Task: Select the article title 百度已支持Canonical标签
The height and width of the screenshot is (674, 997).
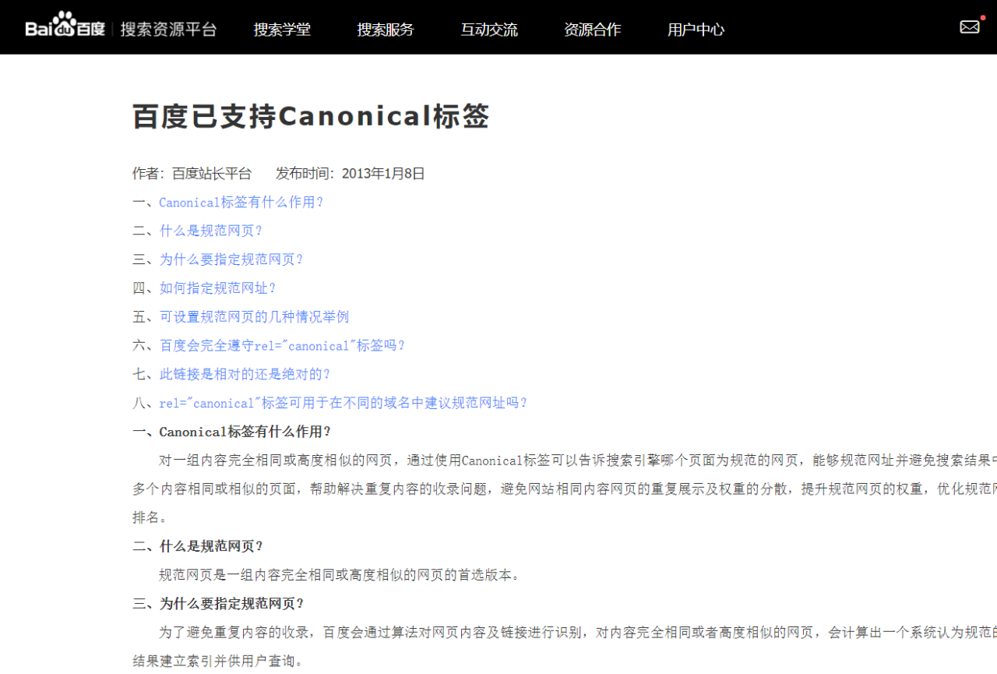Action: pyautogui.click(x=310, y=116)
